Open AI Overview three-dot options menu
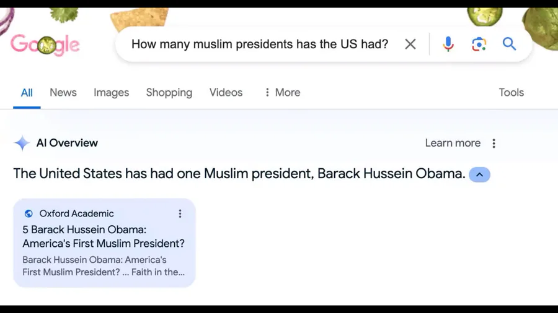The width and height of the screenshot is (558, 313). pos(494,144)
